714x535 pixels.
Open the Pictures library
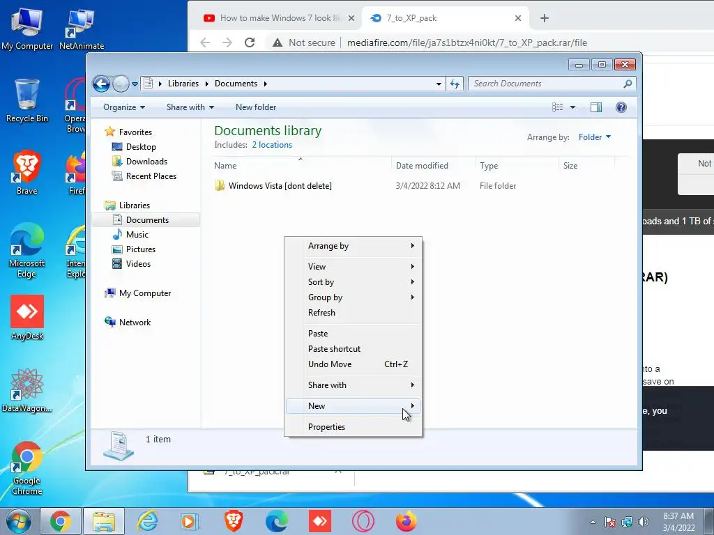pos(140,249)
